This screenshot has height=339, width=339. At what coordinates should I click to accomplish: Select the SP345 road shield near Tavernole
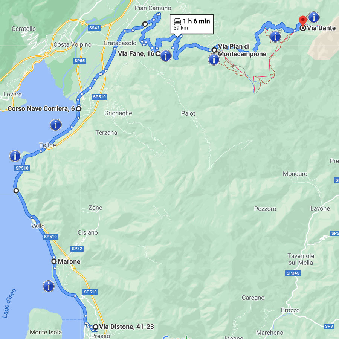(x=293, y=273)
